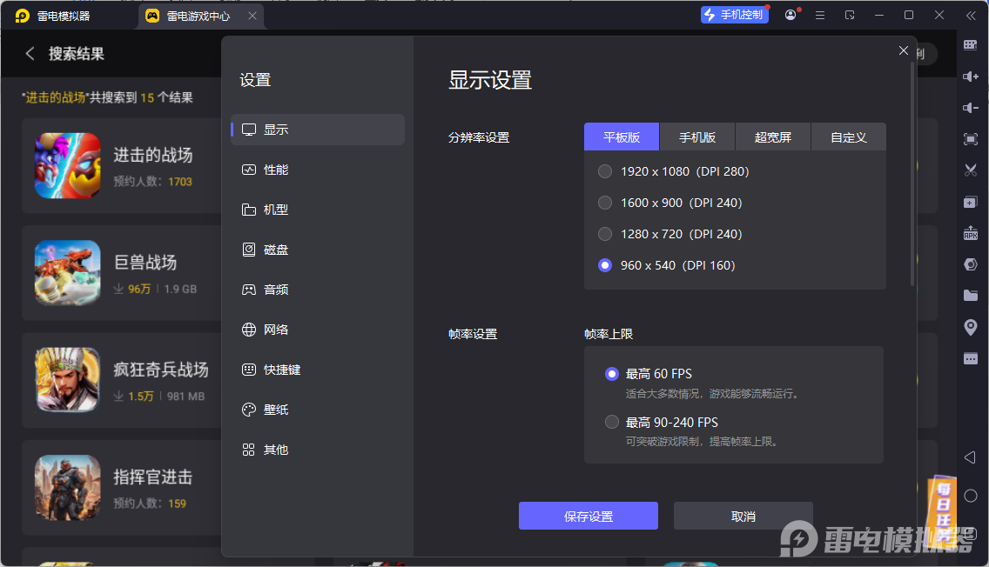Click the pop-out window icon in title bar

[x=850, y=15]
